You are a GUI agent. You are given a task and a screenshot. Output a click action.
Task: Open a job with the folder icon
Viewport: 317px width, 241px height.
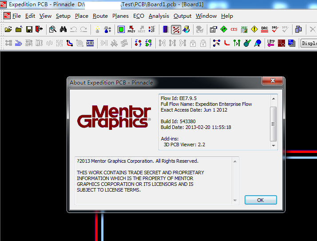pos(8,29)
